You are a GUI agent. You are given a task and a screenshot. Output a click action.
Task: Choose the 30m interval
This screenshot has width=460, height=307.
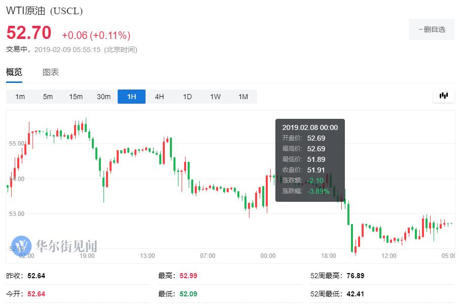103,97
